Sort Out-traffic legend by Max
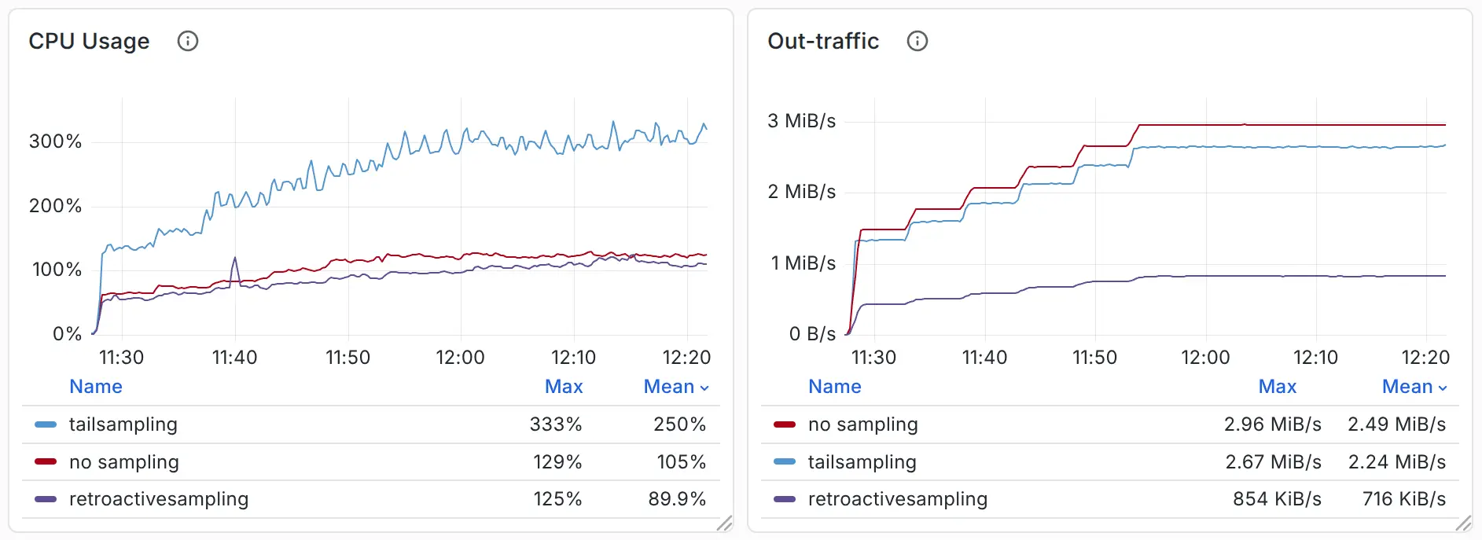Image resolution: width=1482 pixels, height=540 pixels. 1277,387
